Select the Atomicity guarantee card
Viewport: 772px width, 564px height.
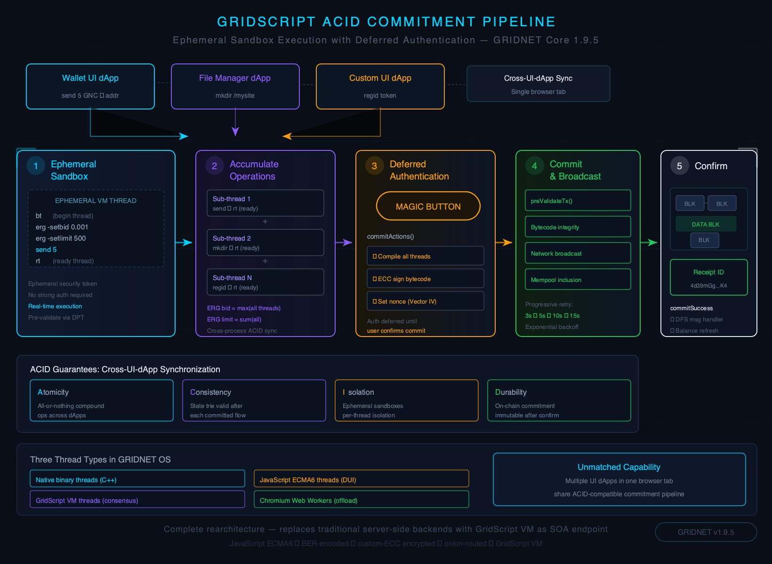click(102, 400)
